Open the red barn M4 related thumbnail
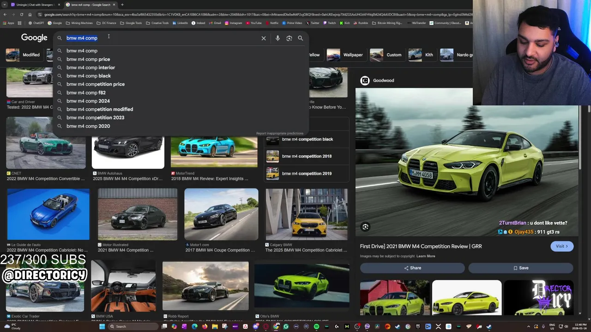591x332 pixels. click(x=395, y=298)
